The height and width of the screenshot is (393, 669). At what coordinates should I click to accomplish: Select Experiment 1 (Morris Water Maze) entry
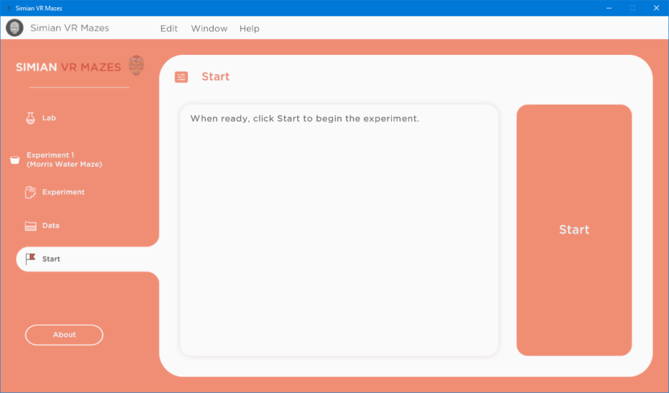click(x=65, y=160)
